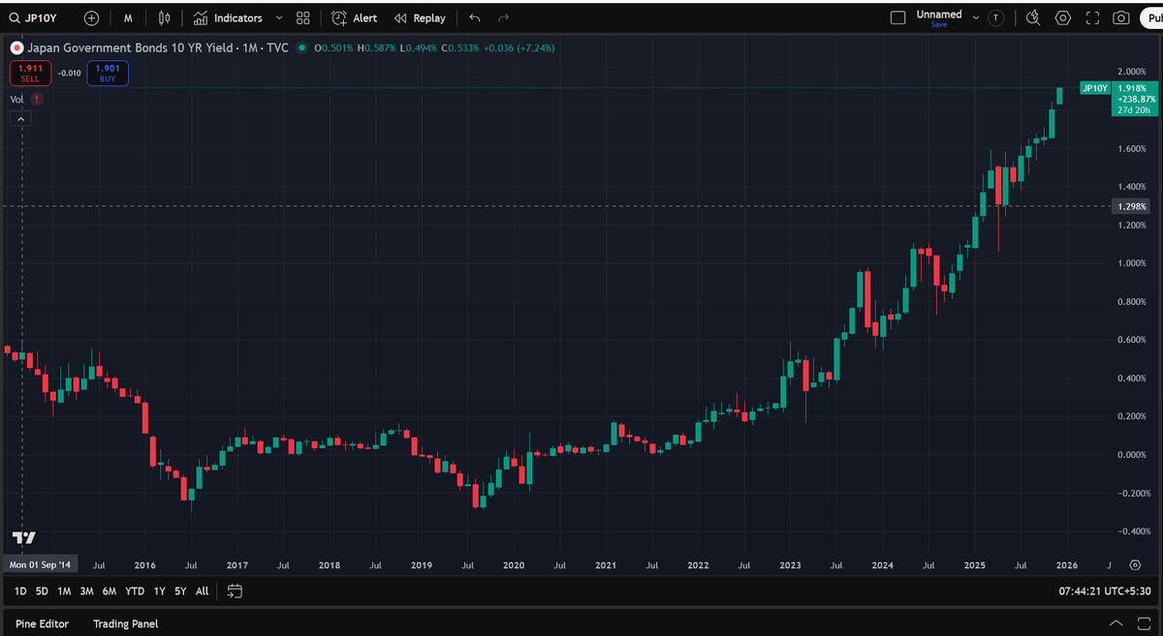Redo the chart action
Image resolution: width=1163 pixels, height=636 pixels.
(x=503, y=17)
